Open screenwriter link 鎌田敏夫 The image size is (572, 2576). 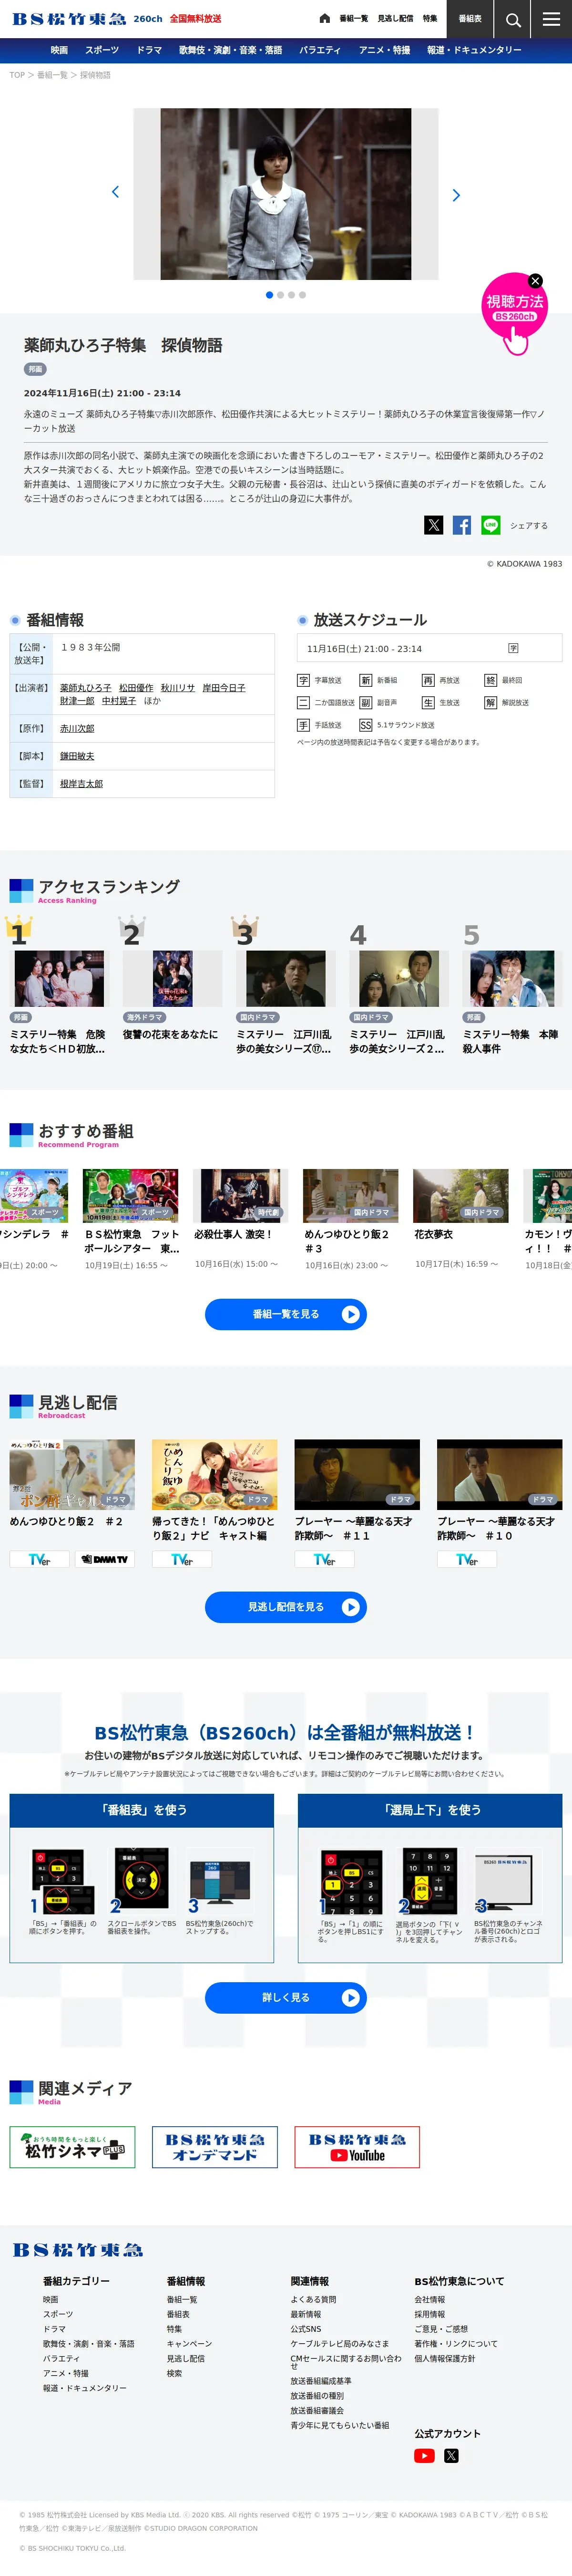click(x=77, y=756)
